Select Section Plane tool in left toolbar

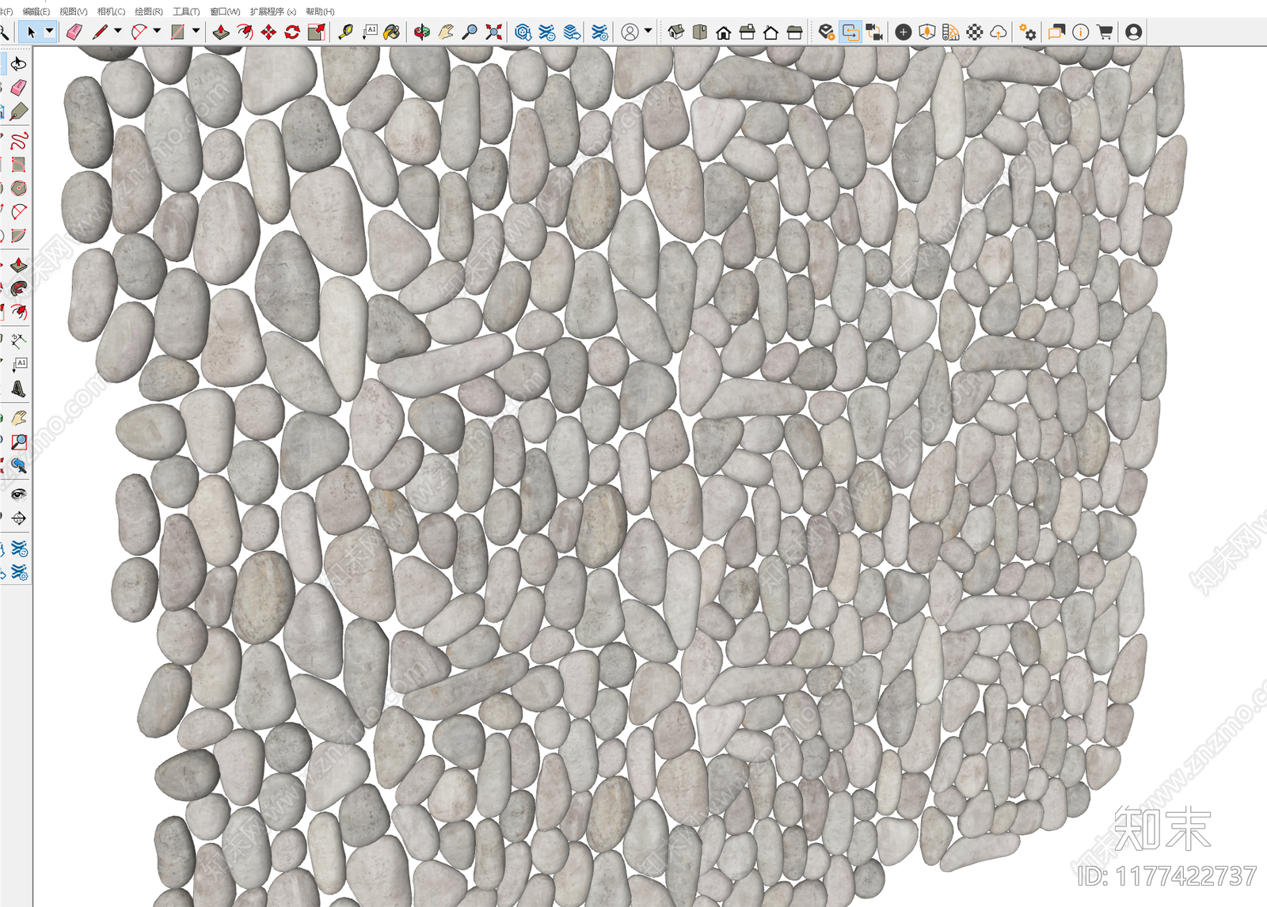[x=19, y=518]
